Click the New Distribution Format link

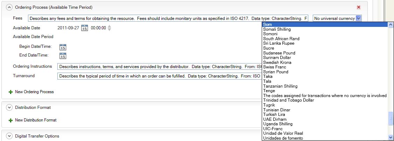pyautogui.click(x=36, y=120)
